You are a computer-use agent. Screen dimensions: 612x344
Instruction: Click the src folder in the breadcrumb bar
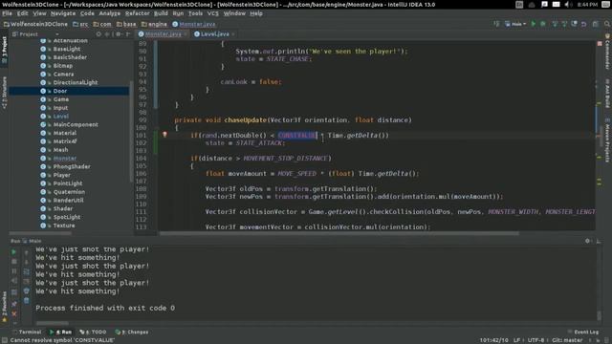click(80, 24)
